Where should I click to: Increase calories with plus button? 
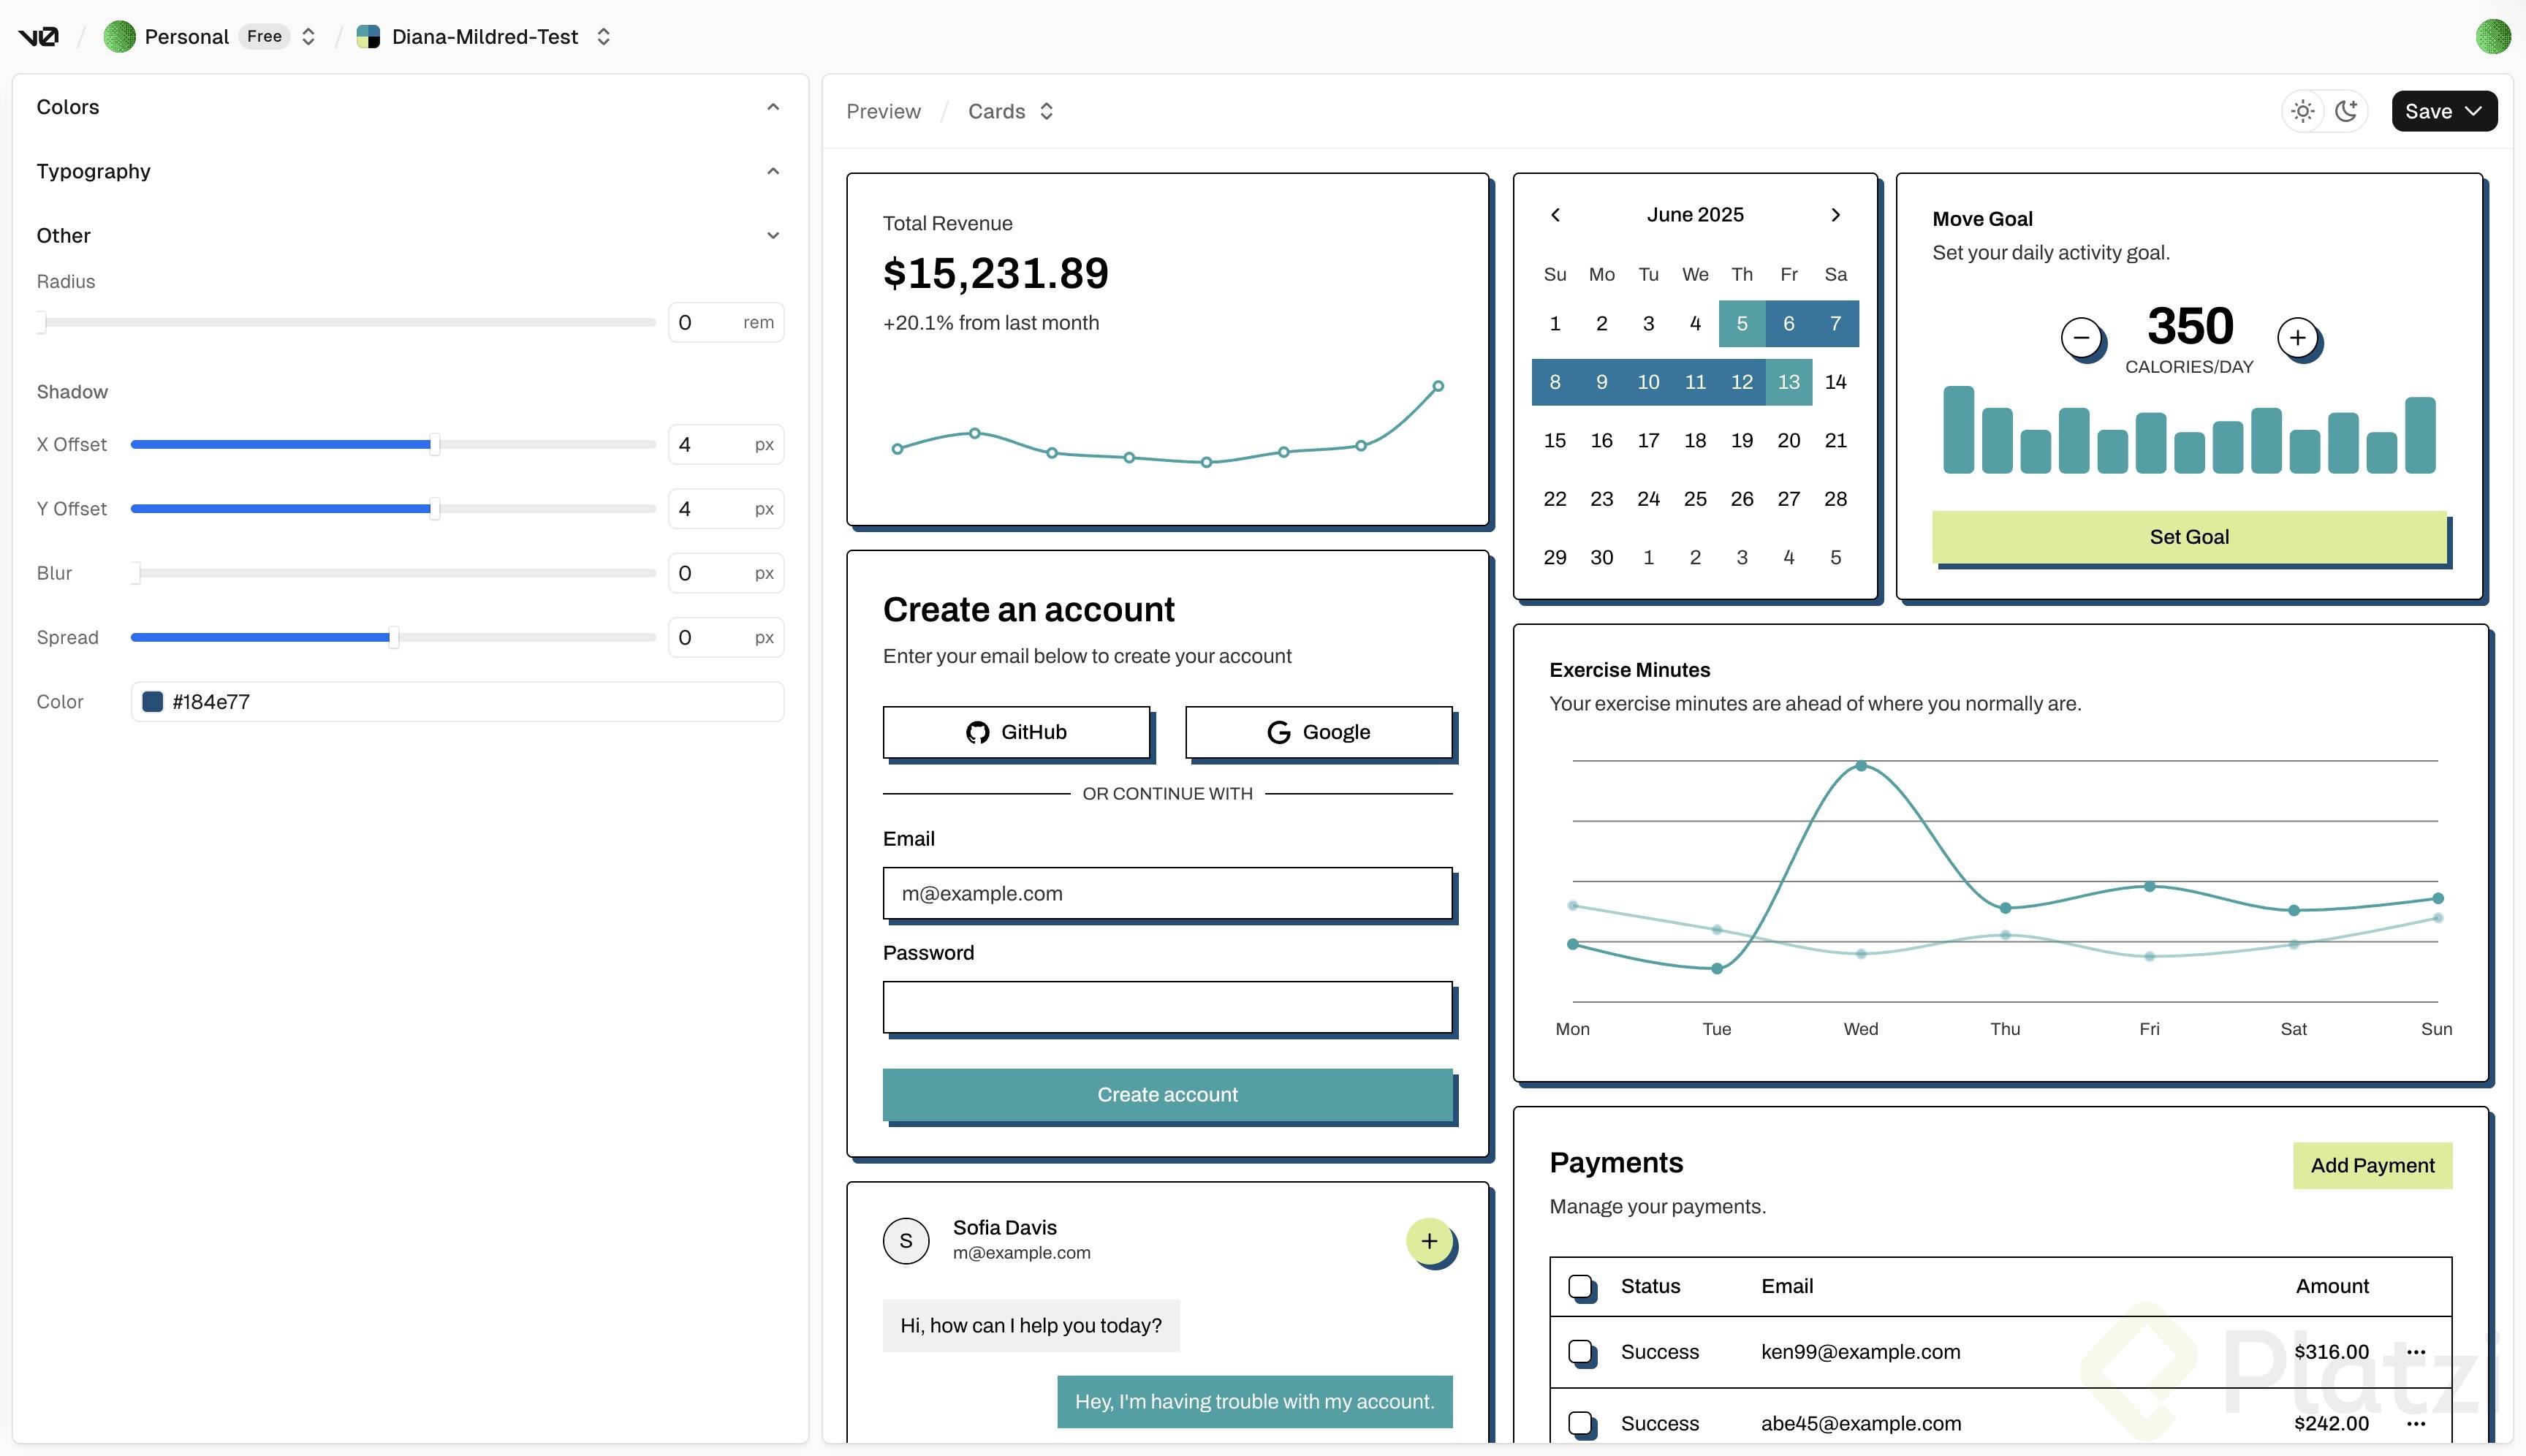coord(2297,338)
